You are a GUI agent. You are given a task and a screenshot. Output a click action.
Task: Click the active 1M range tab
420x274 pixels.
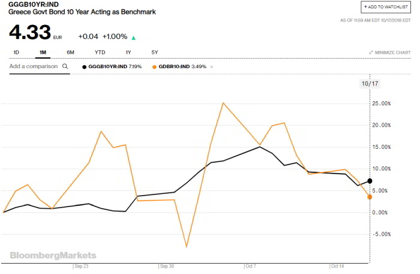[x=43, y=53]
